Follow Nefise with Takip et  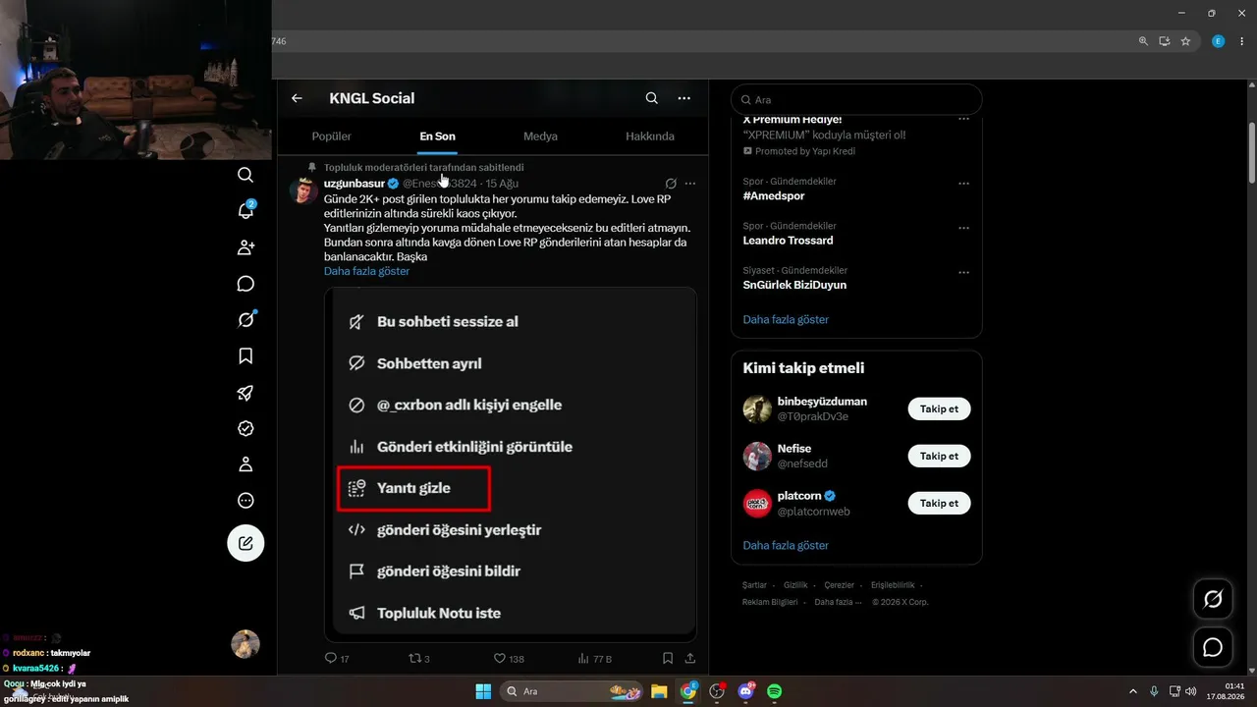point(939,456)
